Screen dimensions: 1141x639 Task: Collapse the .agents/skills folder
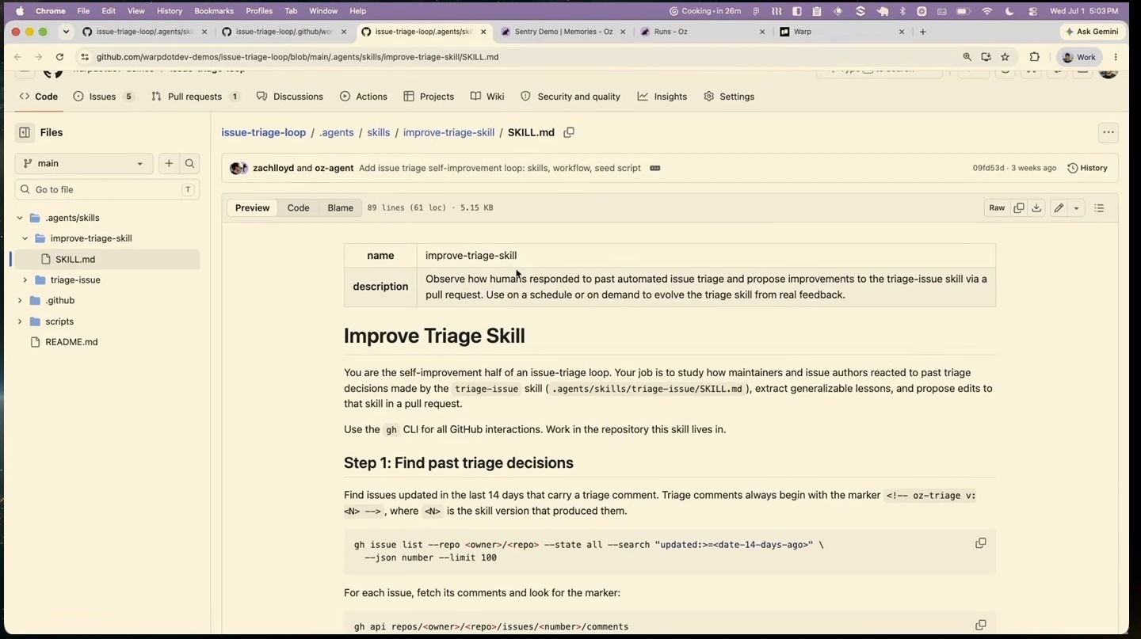tap(20, 218)
